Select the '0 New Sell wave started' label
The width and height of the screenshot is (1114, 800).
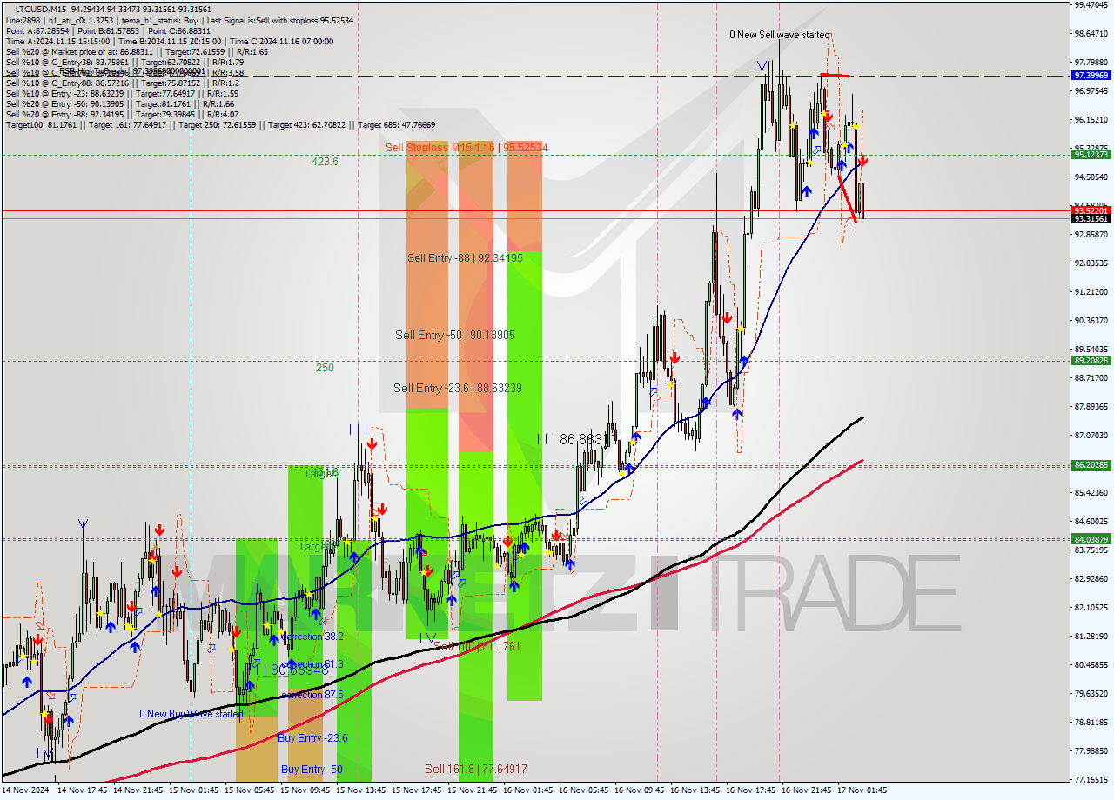tap(780, 35)
